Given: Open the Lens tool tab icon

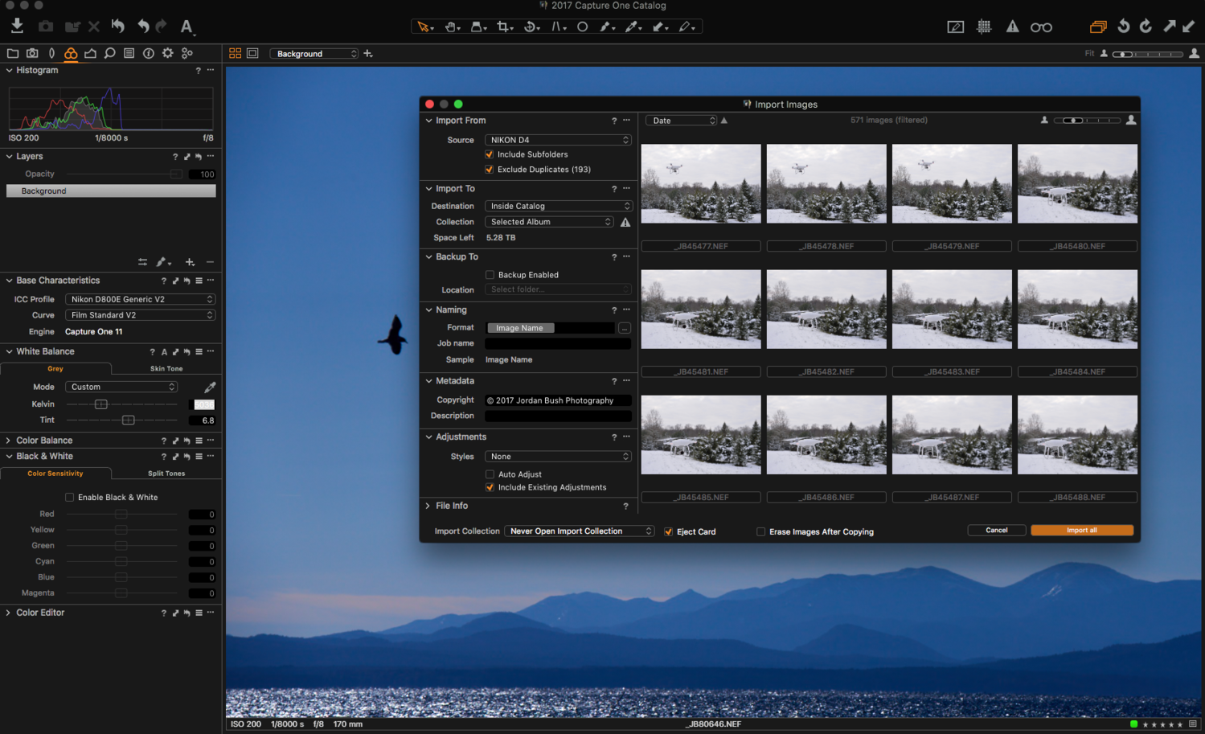Looking at the screenshot, I should pos(51,53).
